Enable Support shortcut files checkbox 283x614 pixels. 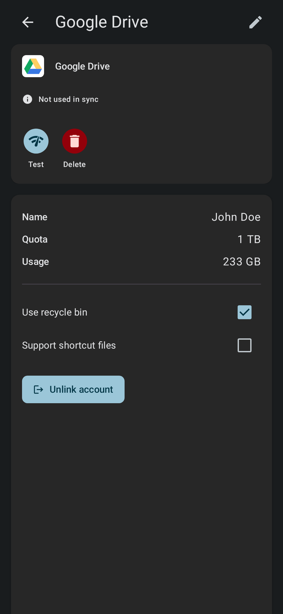tap(244, 345)
